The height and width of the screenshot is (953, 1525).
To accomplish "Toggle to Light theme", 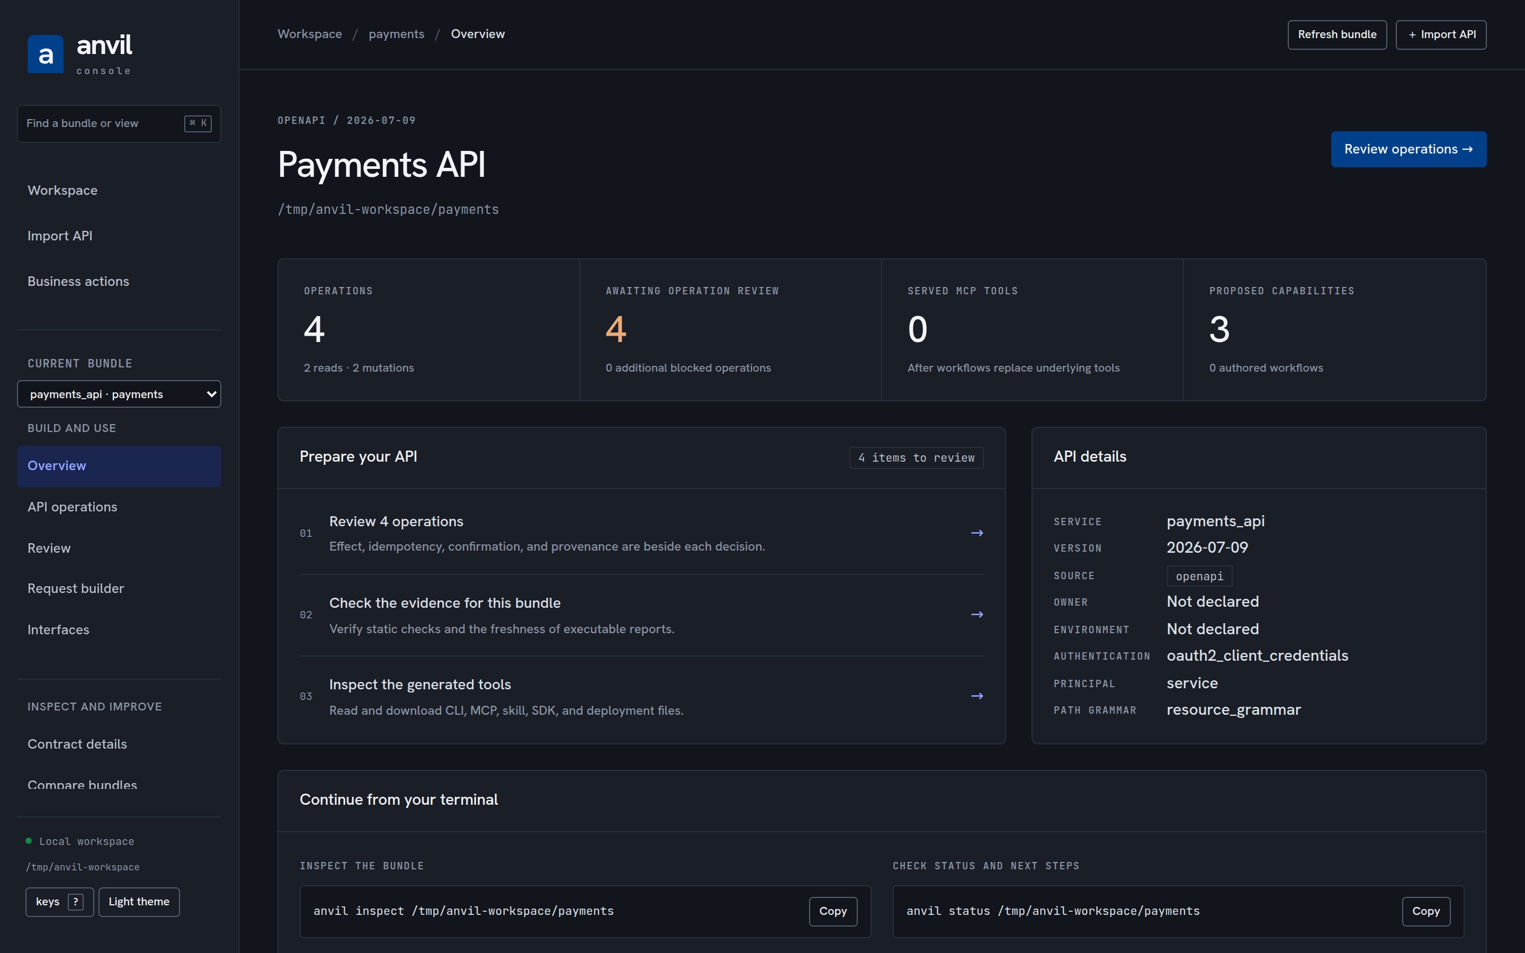I will pyautogui.click(x=139, y=902).
